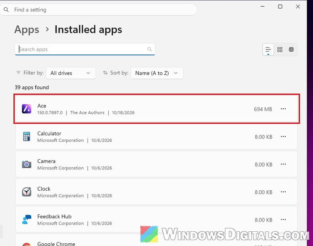Image resolution: width=313 pixels, height=246 pixels.
Task: Select the Feedback Hub app name
Action: point(54,217)
